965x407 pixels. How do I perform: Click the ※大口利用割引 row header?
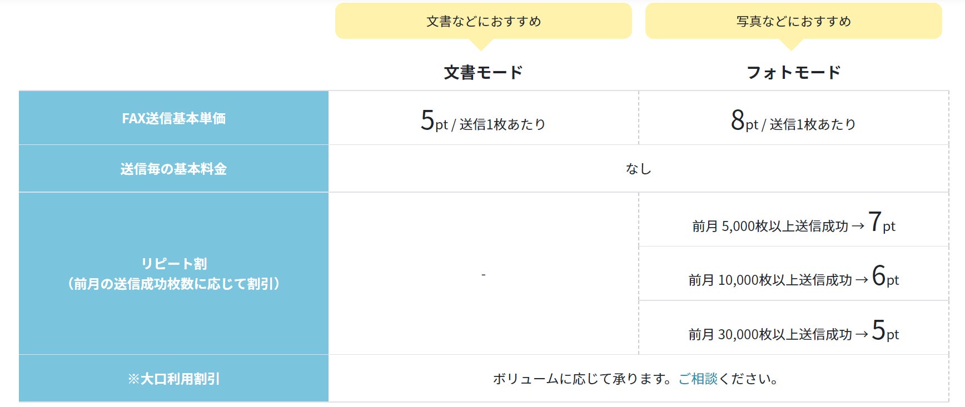[x=173, y=379]
